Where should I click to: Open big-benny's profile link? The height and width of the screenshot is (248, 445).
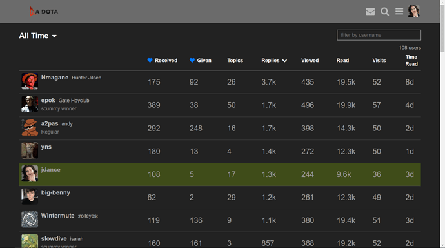point(55,192)
